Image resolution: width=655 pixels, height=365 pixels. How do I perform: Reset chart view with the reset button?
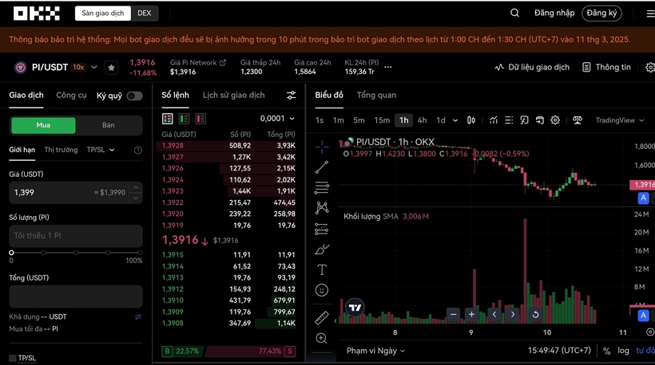(535, 314)
